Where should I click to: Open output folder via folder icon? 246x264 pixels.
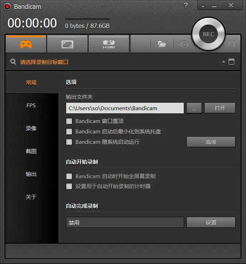[x=162, y=44]
